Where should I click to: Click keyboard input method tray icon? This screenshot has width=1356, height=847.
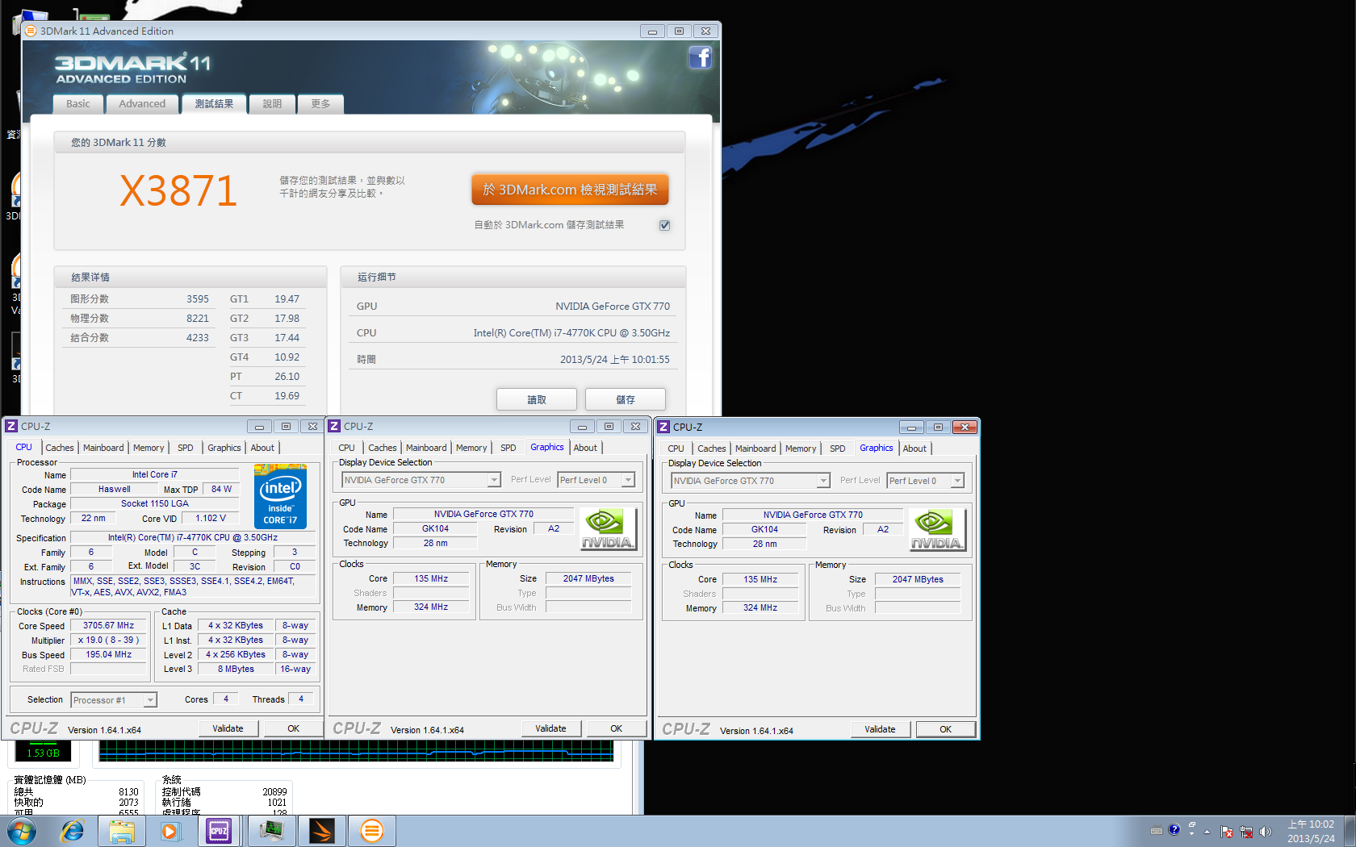click(x=1157, y=830)
